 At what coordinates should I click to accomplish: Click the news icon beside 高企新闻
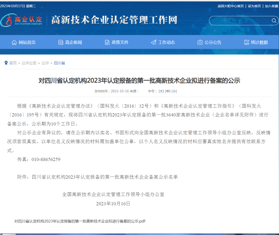(x=61, y=42)
